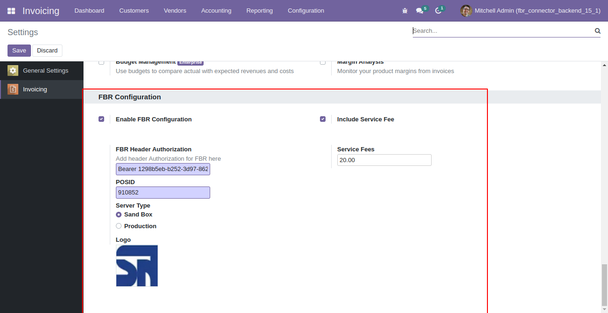Click the vertical scrollbar thumb
This screenshot has height=313, width=608.
(604, 285)
